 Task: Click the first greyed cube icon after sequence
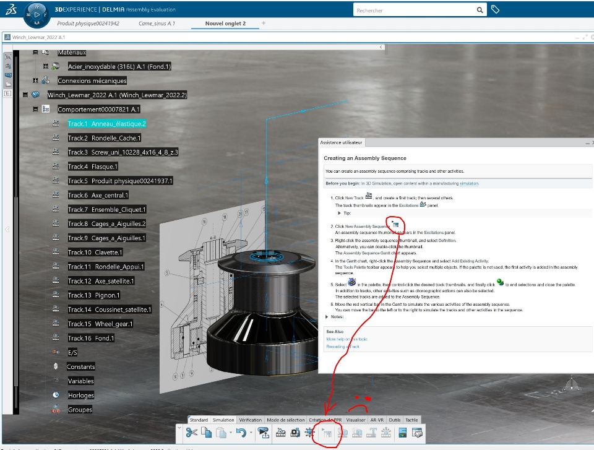342,433
